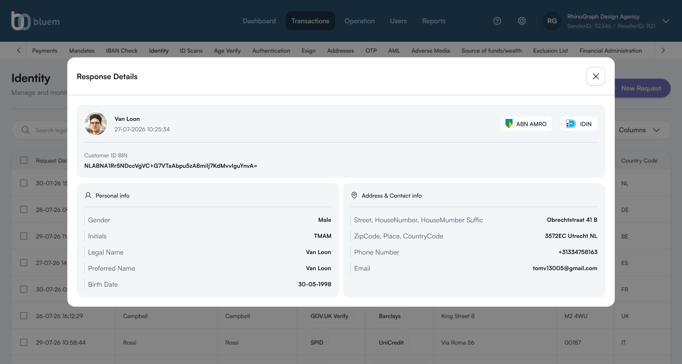Screen dimensions: 682x364
Task: Click the Country Code column header
Action: (639, 160)
